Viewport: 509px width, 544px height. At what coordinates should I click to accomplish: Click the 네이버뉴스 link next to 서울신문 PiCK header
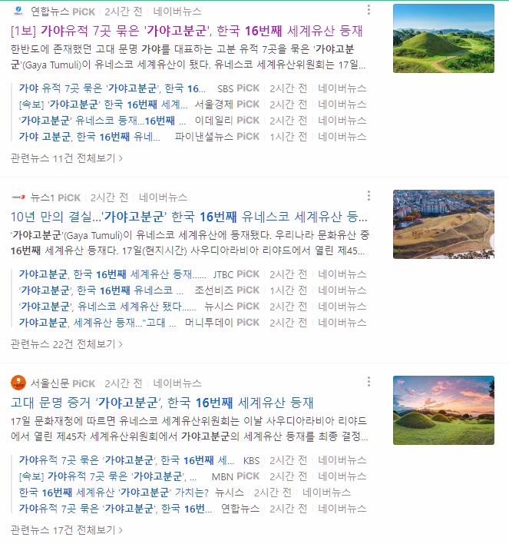tap(177, 383)
